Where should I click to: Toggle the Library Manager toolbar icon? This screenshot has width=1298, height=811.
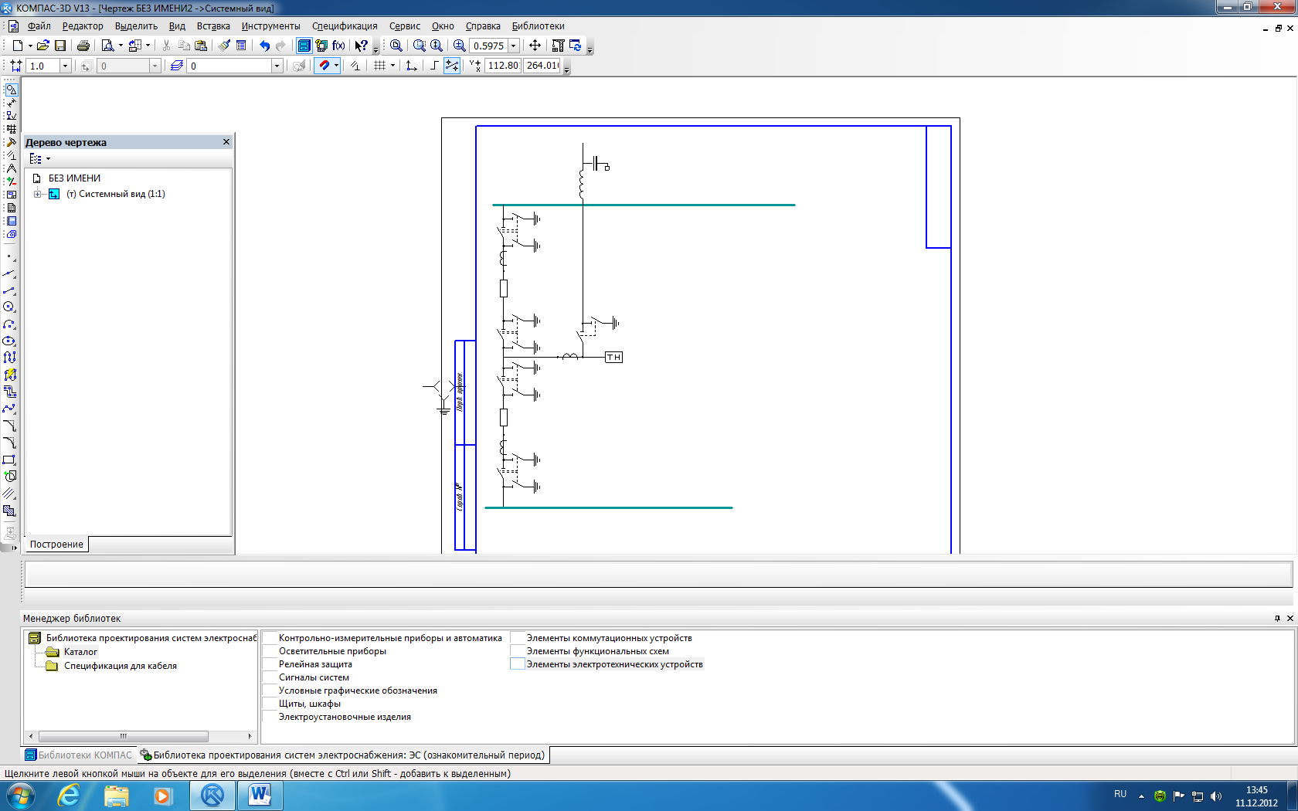pyautogui.click(x=304, y=46)
